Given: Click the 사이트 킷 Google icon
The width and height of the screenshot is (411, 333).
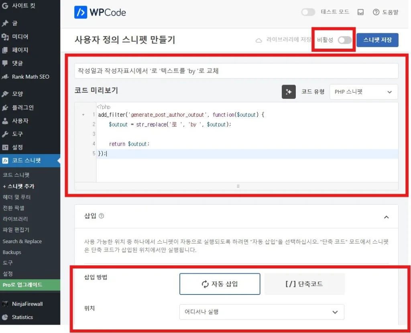Looking at the screenshot, I should [5, 6].
